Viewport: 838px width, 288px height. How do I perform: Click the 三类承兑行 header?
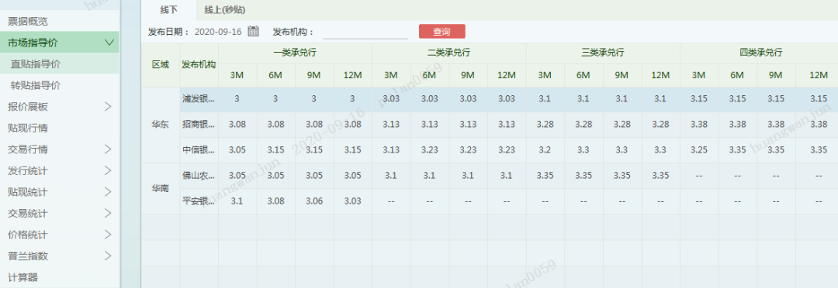(x=603, y=53)
